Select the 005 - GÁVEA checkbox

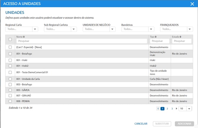(x=10, y=90)
